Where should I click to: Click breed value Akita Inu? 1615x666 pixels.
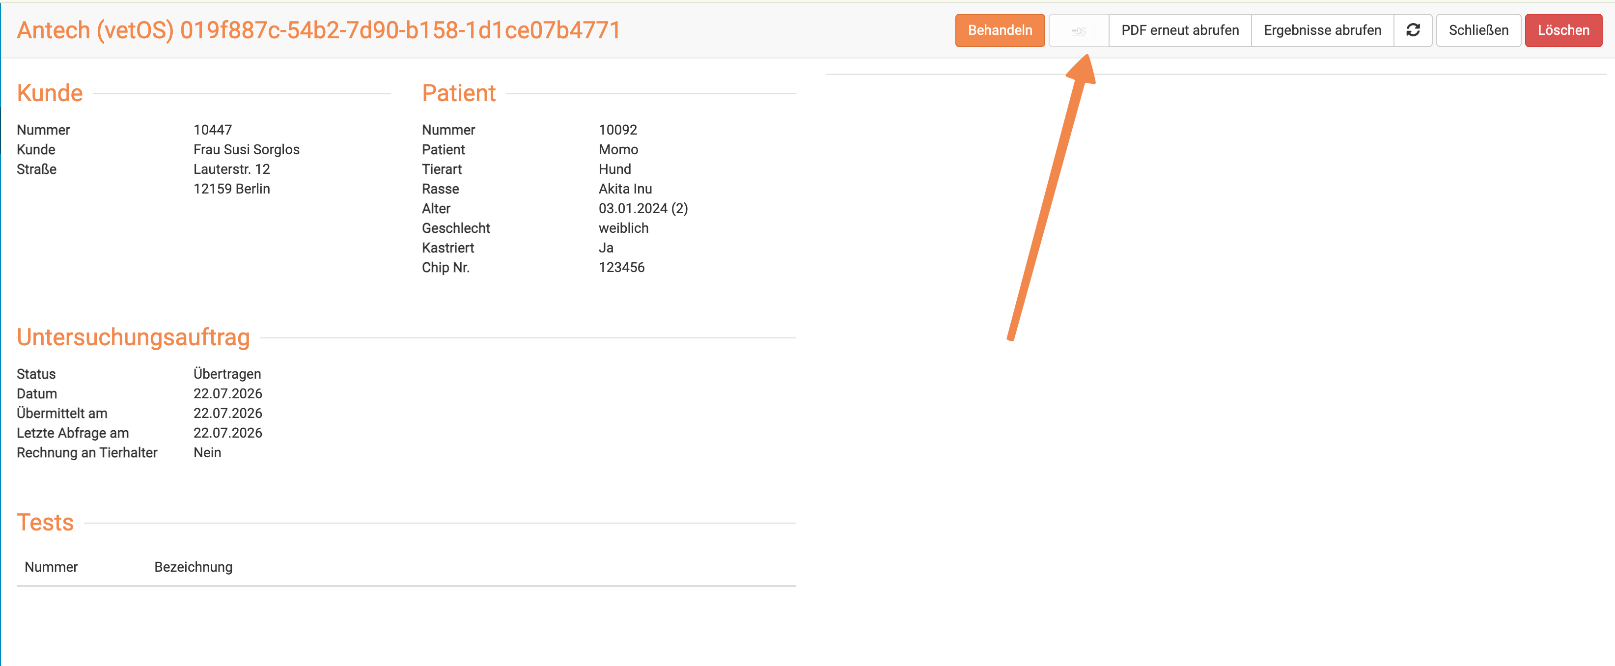(x=625, y=189)
